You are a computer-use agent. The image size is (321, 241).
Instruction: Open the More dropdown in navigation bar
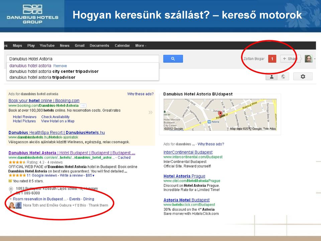click(x=141, y=46)
